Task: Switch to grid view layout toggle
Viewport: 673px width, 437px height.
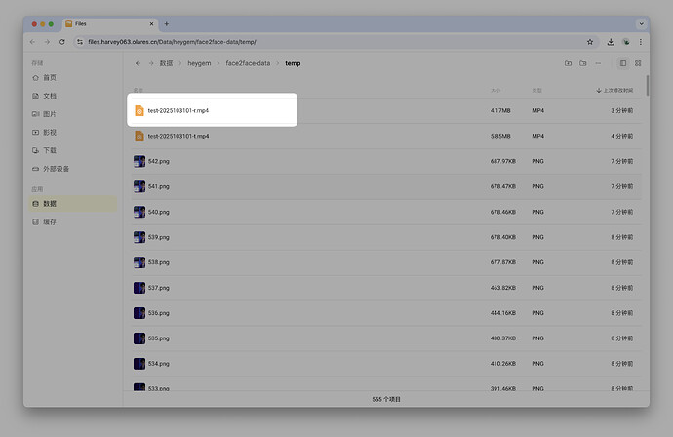Action: coord(638,63)
